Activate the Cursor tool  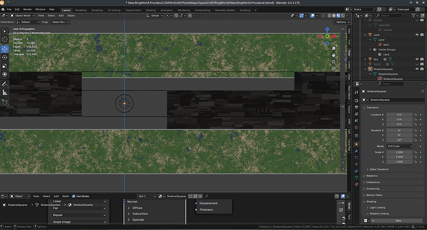4,39
